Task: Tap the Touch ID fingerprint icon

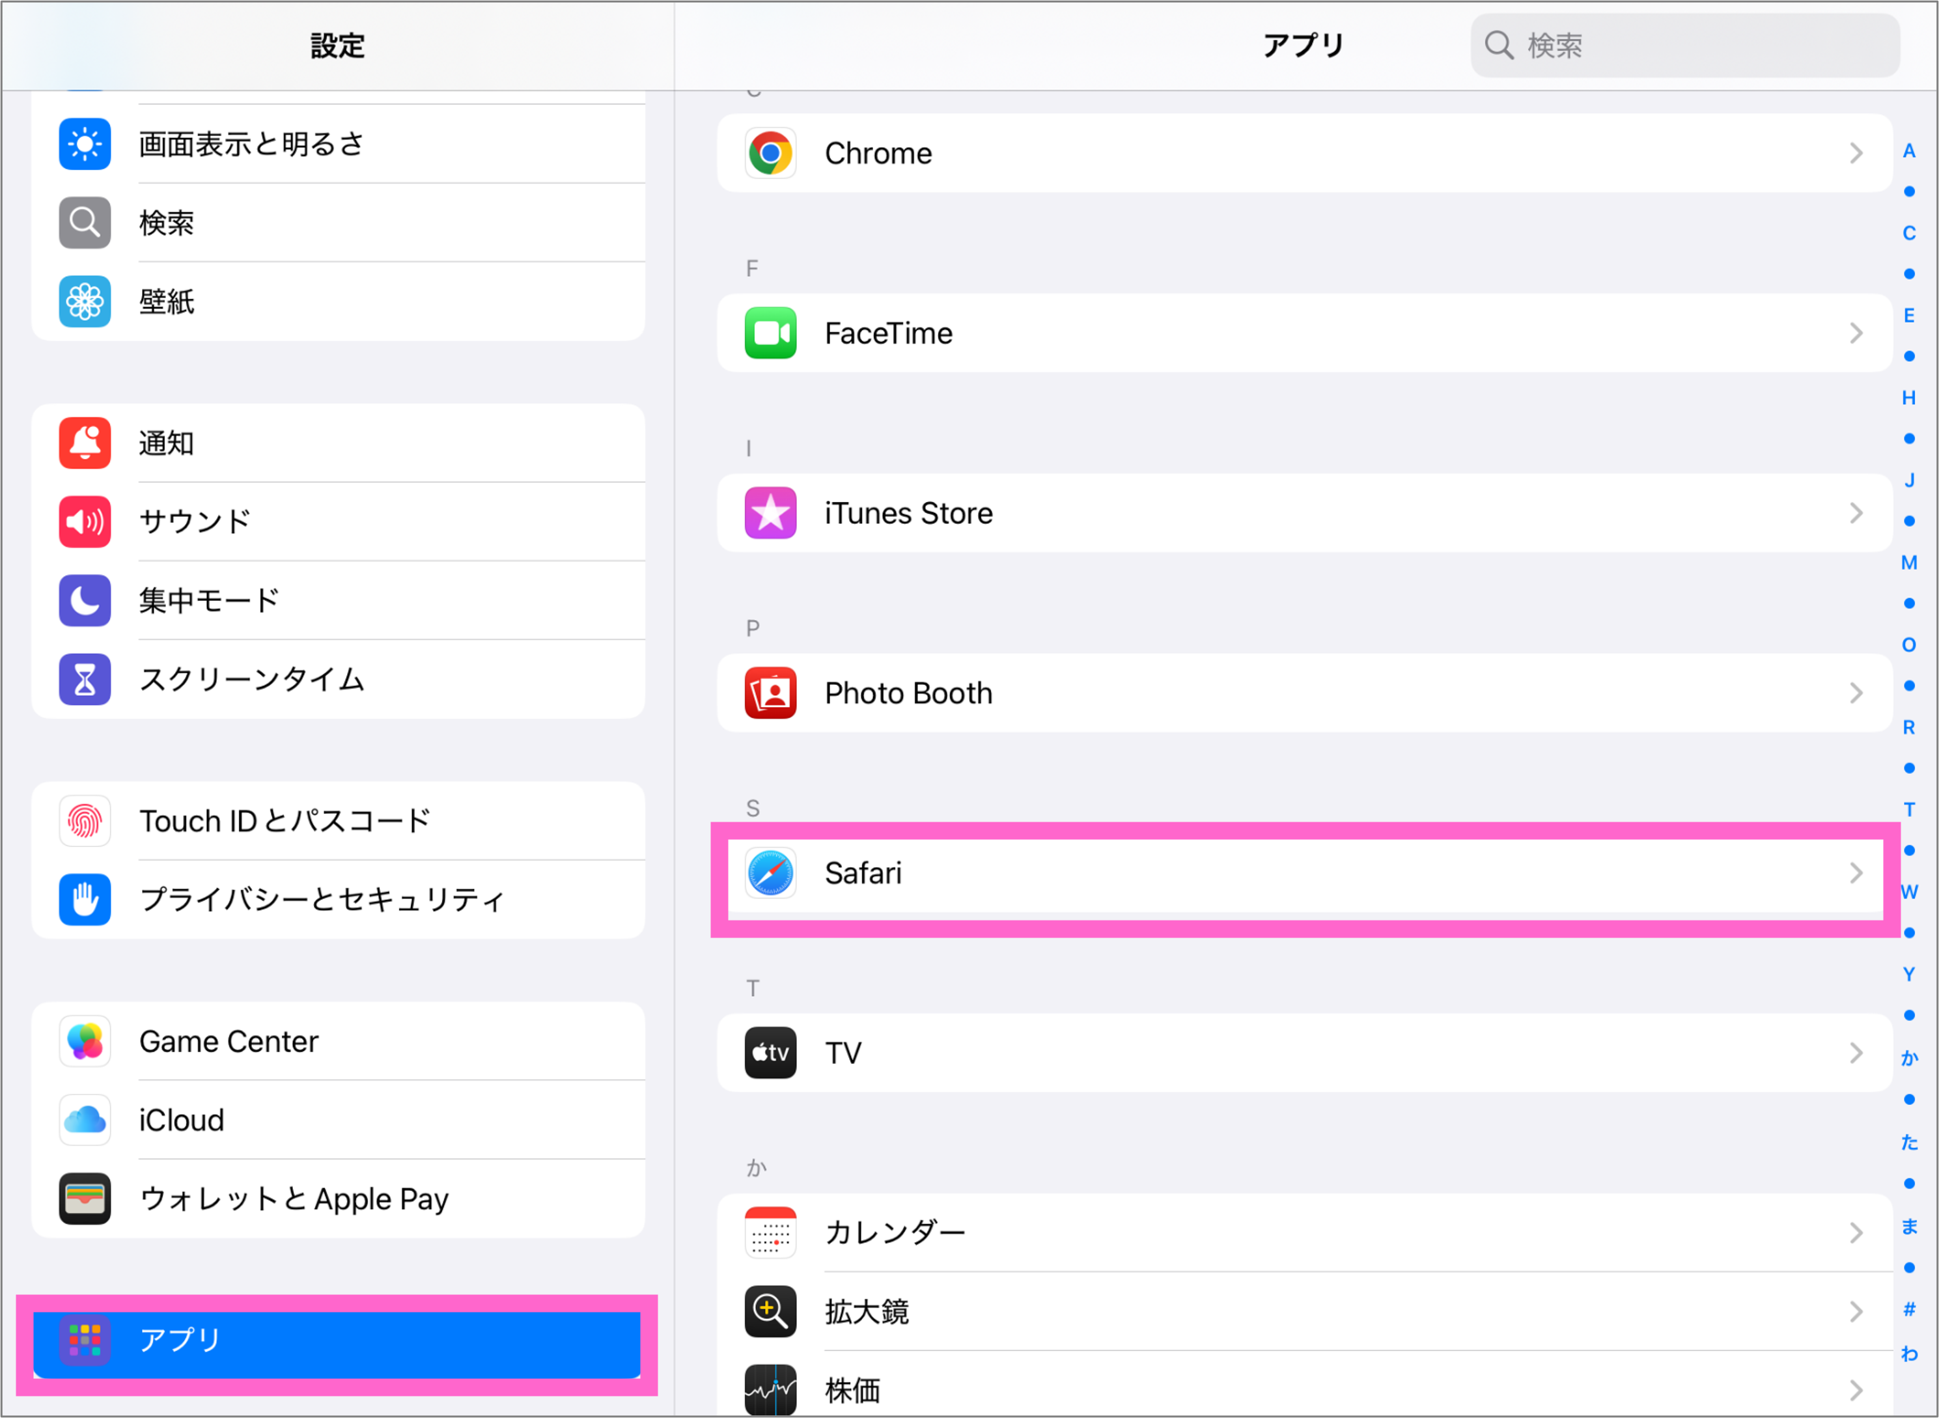Action: pyautogui.click(x=85, y=820)
